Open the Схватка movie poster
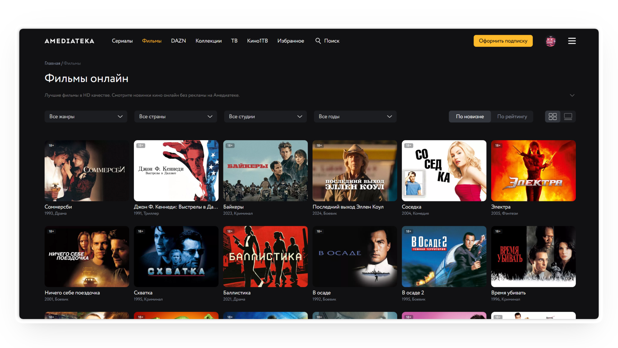The height and width of the screenshot is (348, 618). [x=176, y=256]
